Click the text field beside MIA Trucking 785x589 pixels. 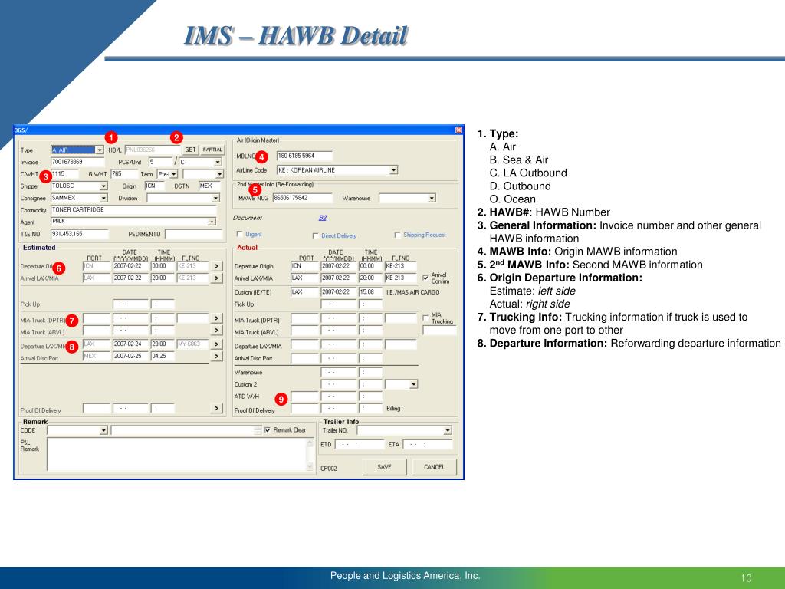click(x=439, y=331)
